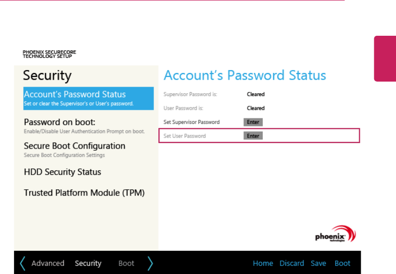Click the right chevron navigation arrow
Viewport: 396px width, 274px height.
[150, 263]
